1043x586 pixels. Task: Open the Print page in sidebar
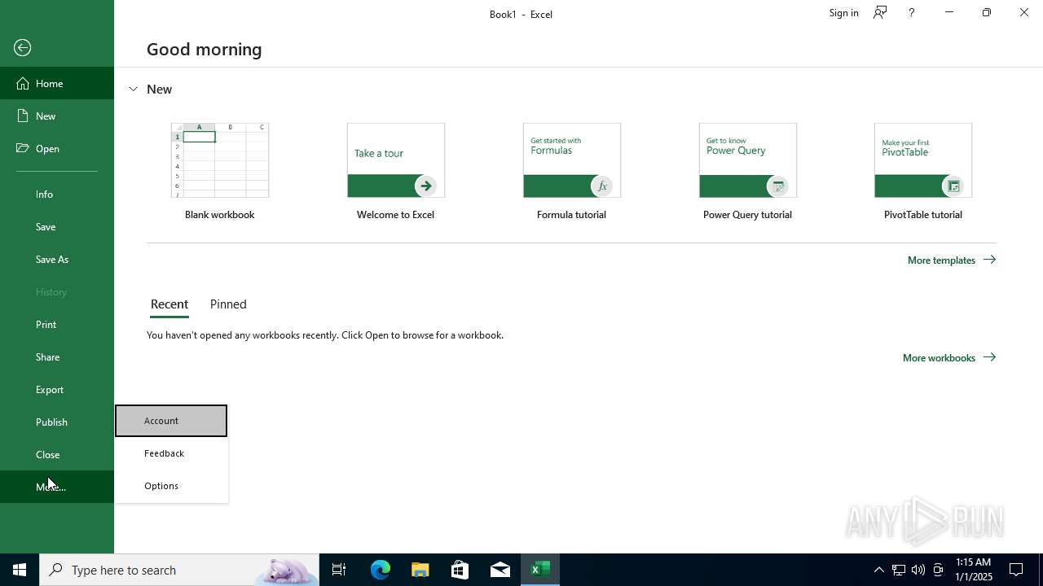57,324
